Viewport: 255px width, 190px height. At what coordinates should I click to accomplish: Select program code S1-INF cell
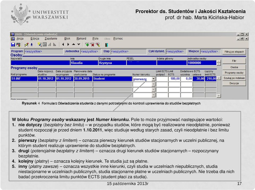[x=24, y=79]
